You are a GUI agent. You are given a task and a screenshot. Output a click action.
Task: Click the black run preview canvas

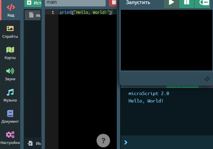(x=166, y=40)
